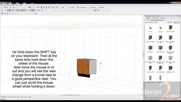Viewport: 181px width, 102px height.
Task: Select Base Tray Right cabinet
Action: click(x=160, y=69)
